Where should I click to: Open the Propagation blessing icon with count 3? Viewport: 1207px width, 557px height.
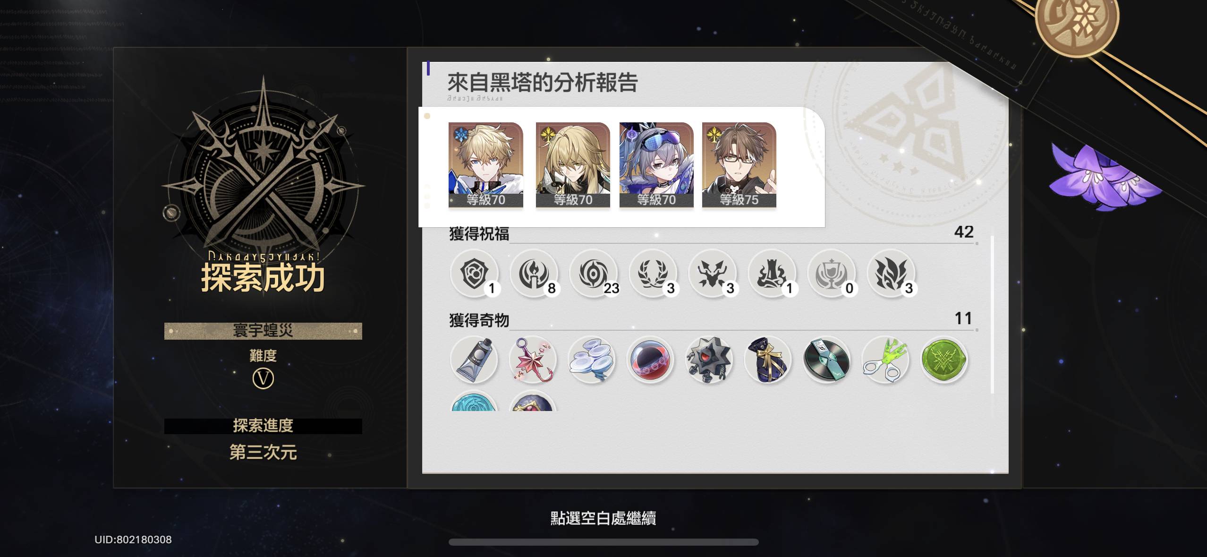(x=891, y=273)
